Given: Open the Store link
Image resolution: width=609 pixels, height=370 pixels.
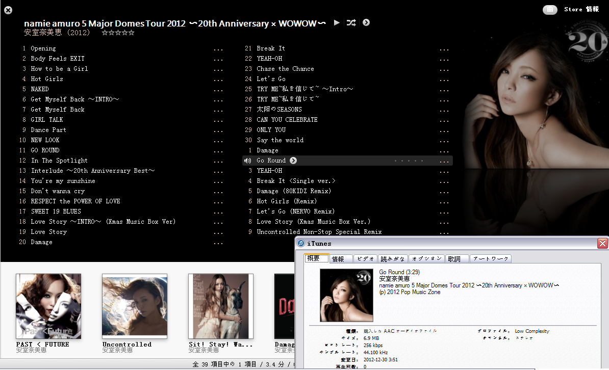Looking at the screenshot, I should [573, 9].
